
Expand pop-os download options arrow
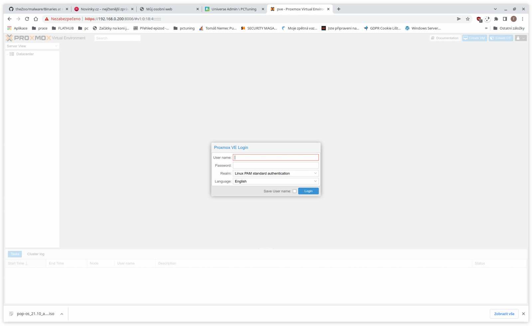pyautogui.click(x=62, y=314)
